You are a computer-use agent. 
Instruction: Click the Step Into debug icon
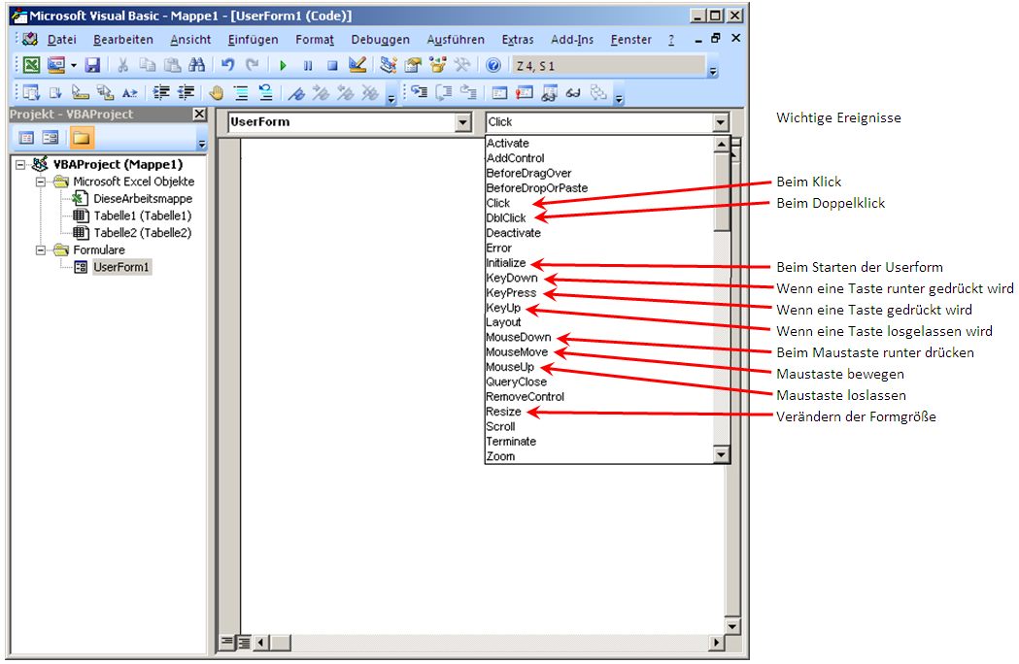(420, 92)
